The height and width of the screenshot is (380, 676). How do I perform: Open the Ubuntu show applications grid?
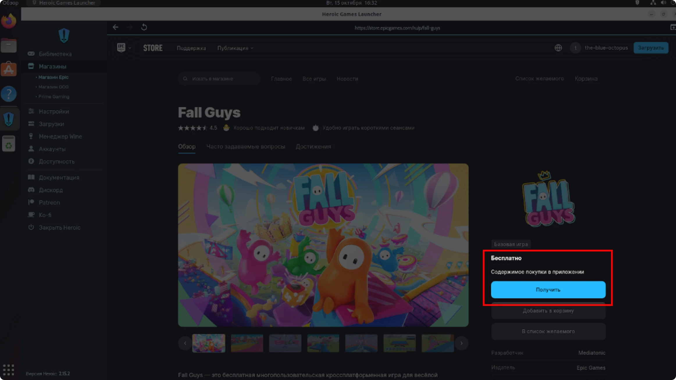pos(9,370)
